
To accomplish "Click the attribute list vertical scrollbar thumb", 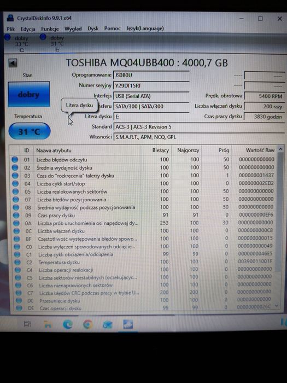I will [x=279, y=212].
